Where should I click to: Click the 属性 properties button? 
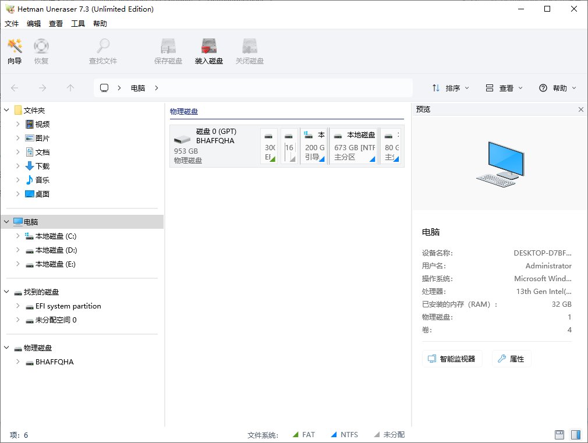511,359
